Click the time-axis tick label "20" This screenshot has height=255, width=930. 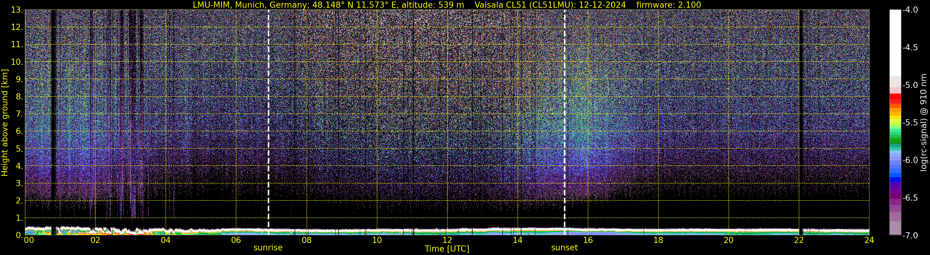pyautogui.click(x=729, y=240)
